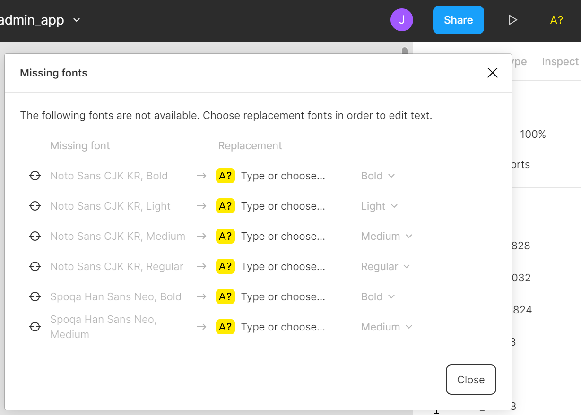The width and height of the screenshot is (581, 415).
Task: Start presentation with the play icon
Action: 512,20
